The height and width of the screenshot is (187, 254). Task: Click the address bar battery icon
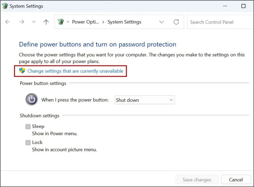pos(61,22)
